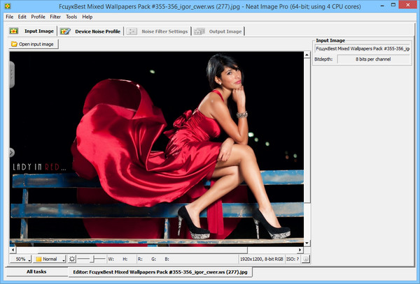Screen dimensions: 420x284
Task: Click the input image file name field
Action: (x=363, y=49)
